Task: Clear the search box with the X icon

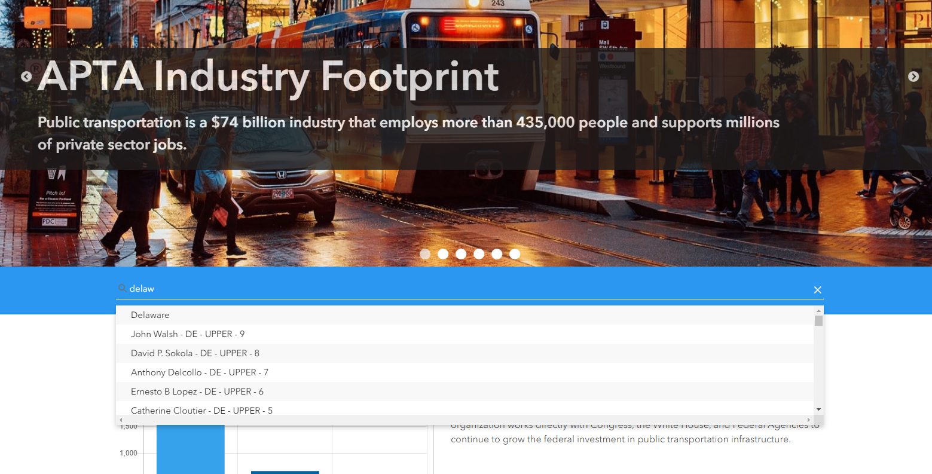Action: (x=817, y=290)
